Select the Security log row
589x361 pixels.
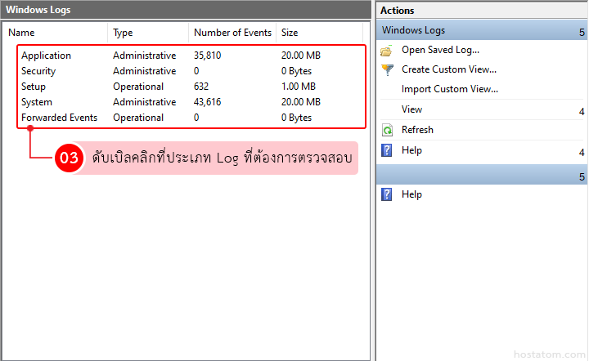click(38, 71)
